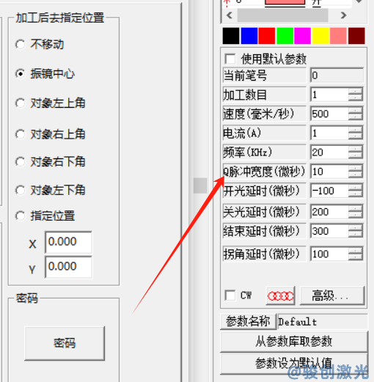
Task: Click the 电流(A) value field
Action: tap(329, 133)
